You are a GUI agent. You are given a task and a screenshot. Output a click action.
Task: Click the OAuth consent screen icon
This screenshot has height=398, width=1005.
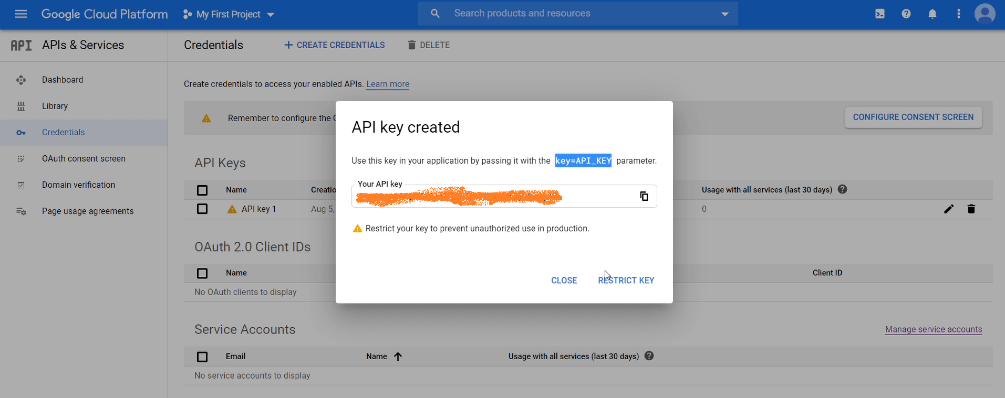(21, 158)
